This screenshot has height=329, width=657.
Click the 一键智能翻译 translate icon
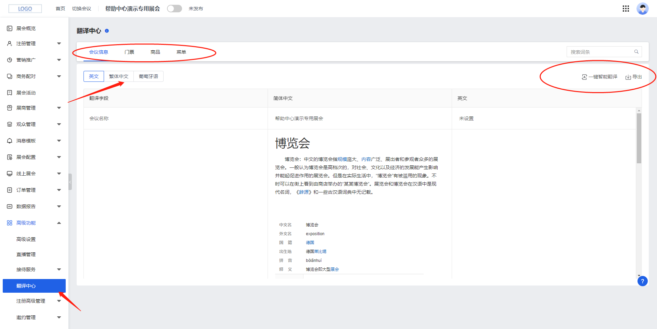[584, 77]
